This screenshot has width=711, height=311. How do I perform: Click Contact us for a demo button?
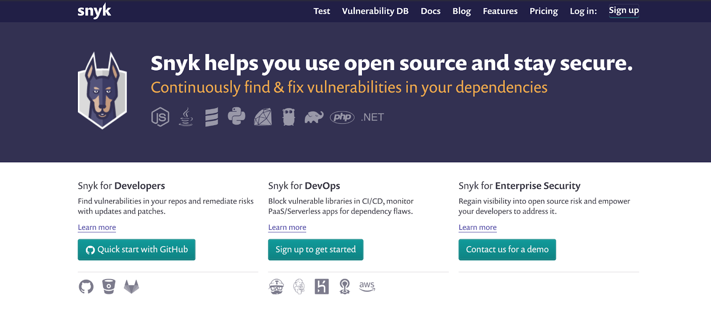click(x=507, y=250)
